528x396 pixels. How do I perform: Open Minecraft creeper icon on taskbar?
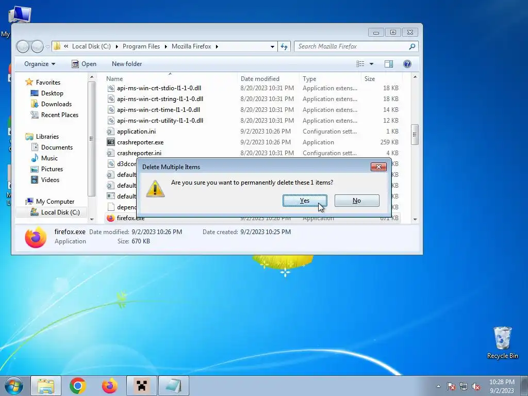tap(142, 386)
